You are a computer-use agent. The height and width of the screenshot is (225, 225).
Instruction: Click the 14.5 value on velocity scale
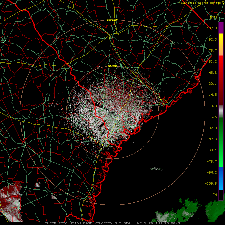click(x=213, y=95)
